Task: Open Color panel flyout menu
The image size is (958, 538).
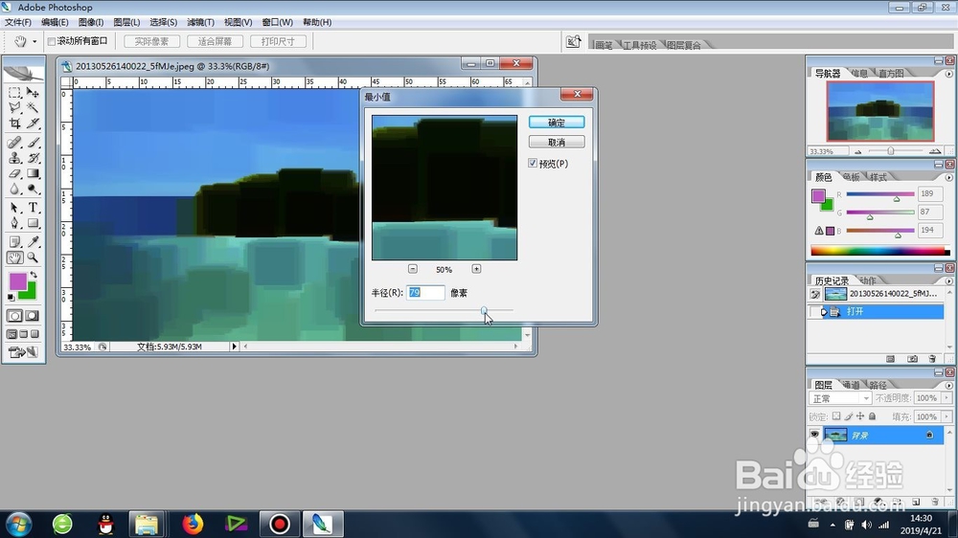Action: [948, 178]
